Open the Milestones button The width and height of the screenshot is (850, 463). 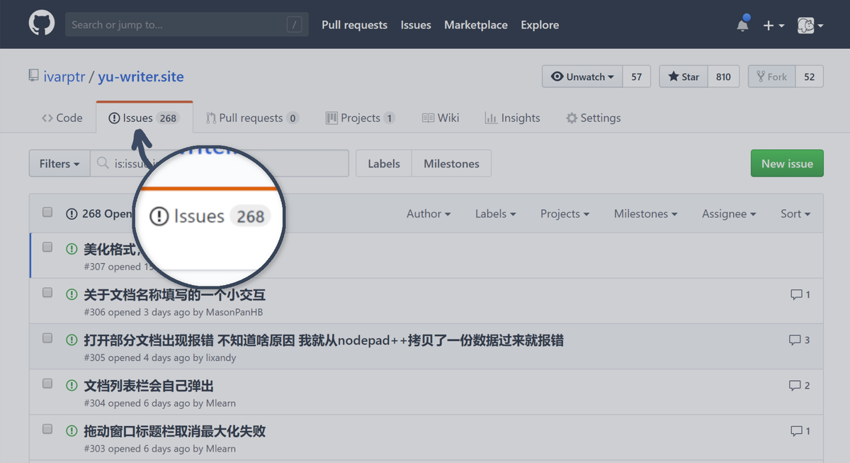[x=451, y=163]
